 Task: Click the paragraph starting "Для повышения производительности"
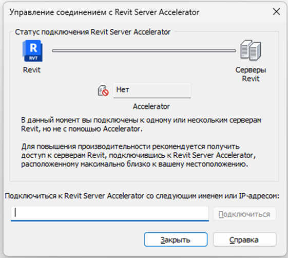tap(139, 155)
